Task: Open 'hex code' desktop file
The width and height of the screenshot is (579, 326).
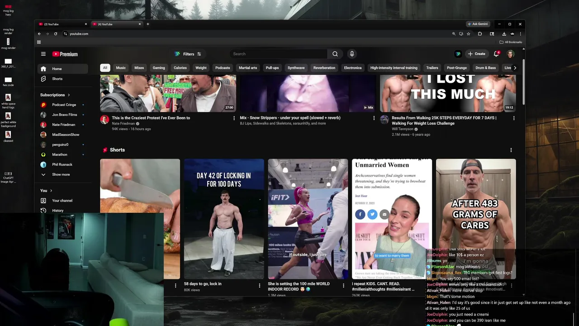Action: [8, 81]
